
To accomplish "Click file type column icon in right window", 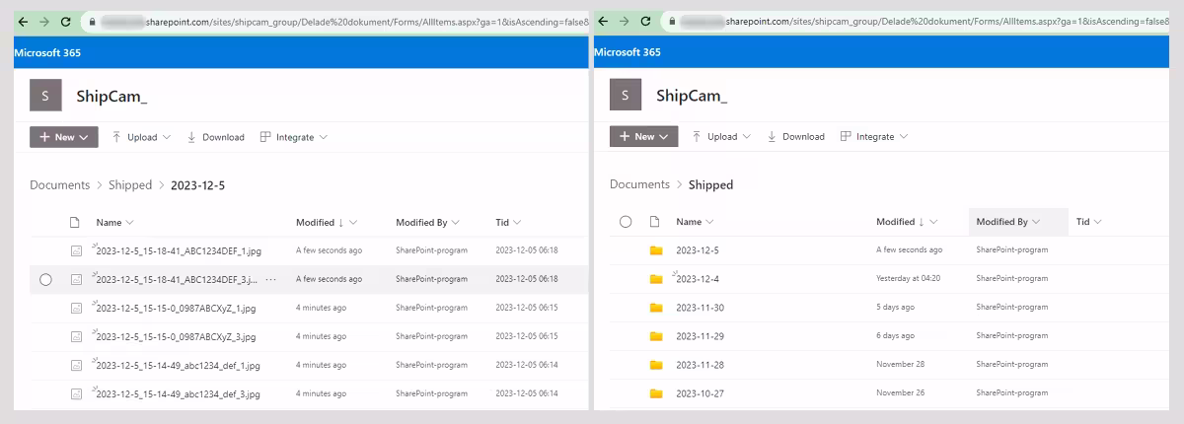I will [x=655, y=222].
